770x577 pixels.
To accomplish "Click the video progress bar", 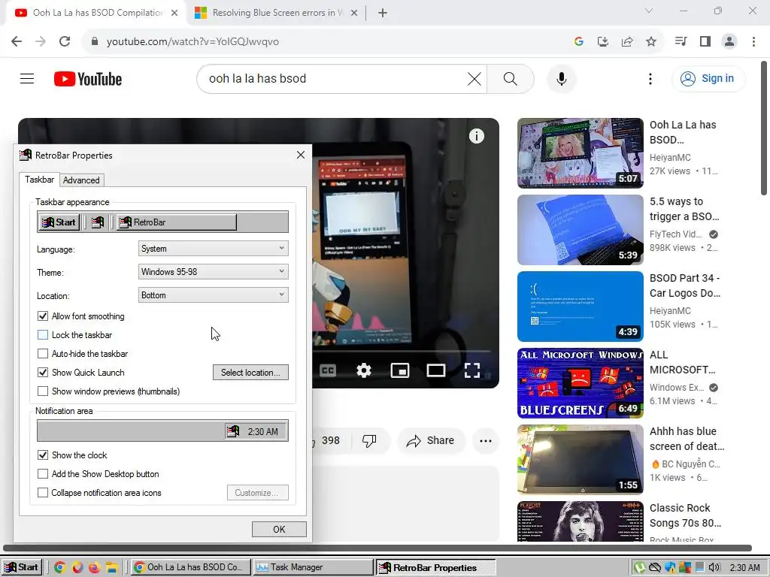I will point(402,352).
